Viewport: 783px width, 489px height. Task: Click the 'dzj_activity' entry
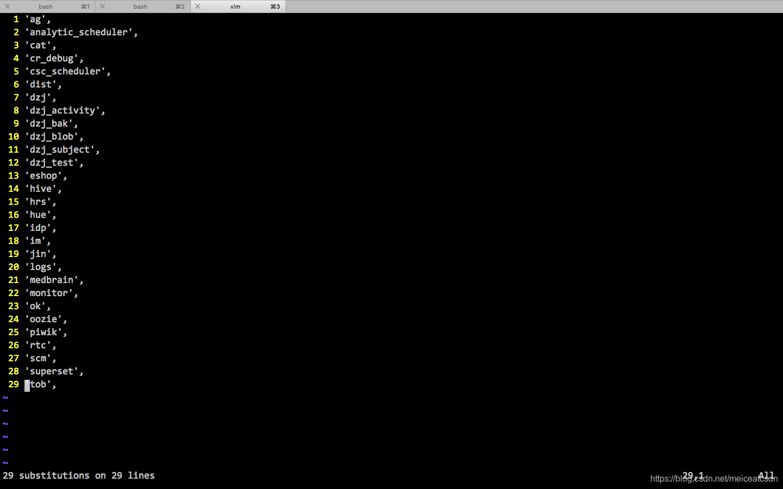coord(65,111)
